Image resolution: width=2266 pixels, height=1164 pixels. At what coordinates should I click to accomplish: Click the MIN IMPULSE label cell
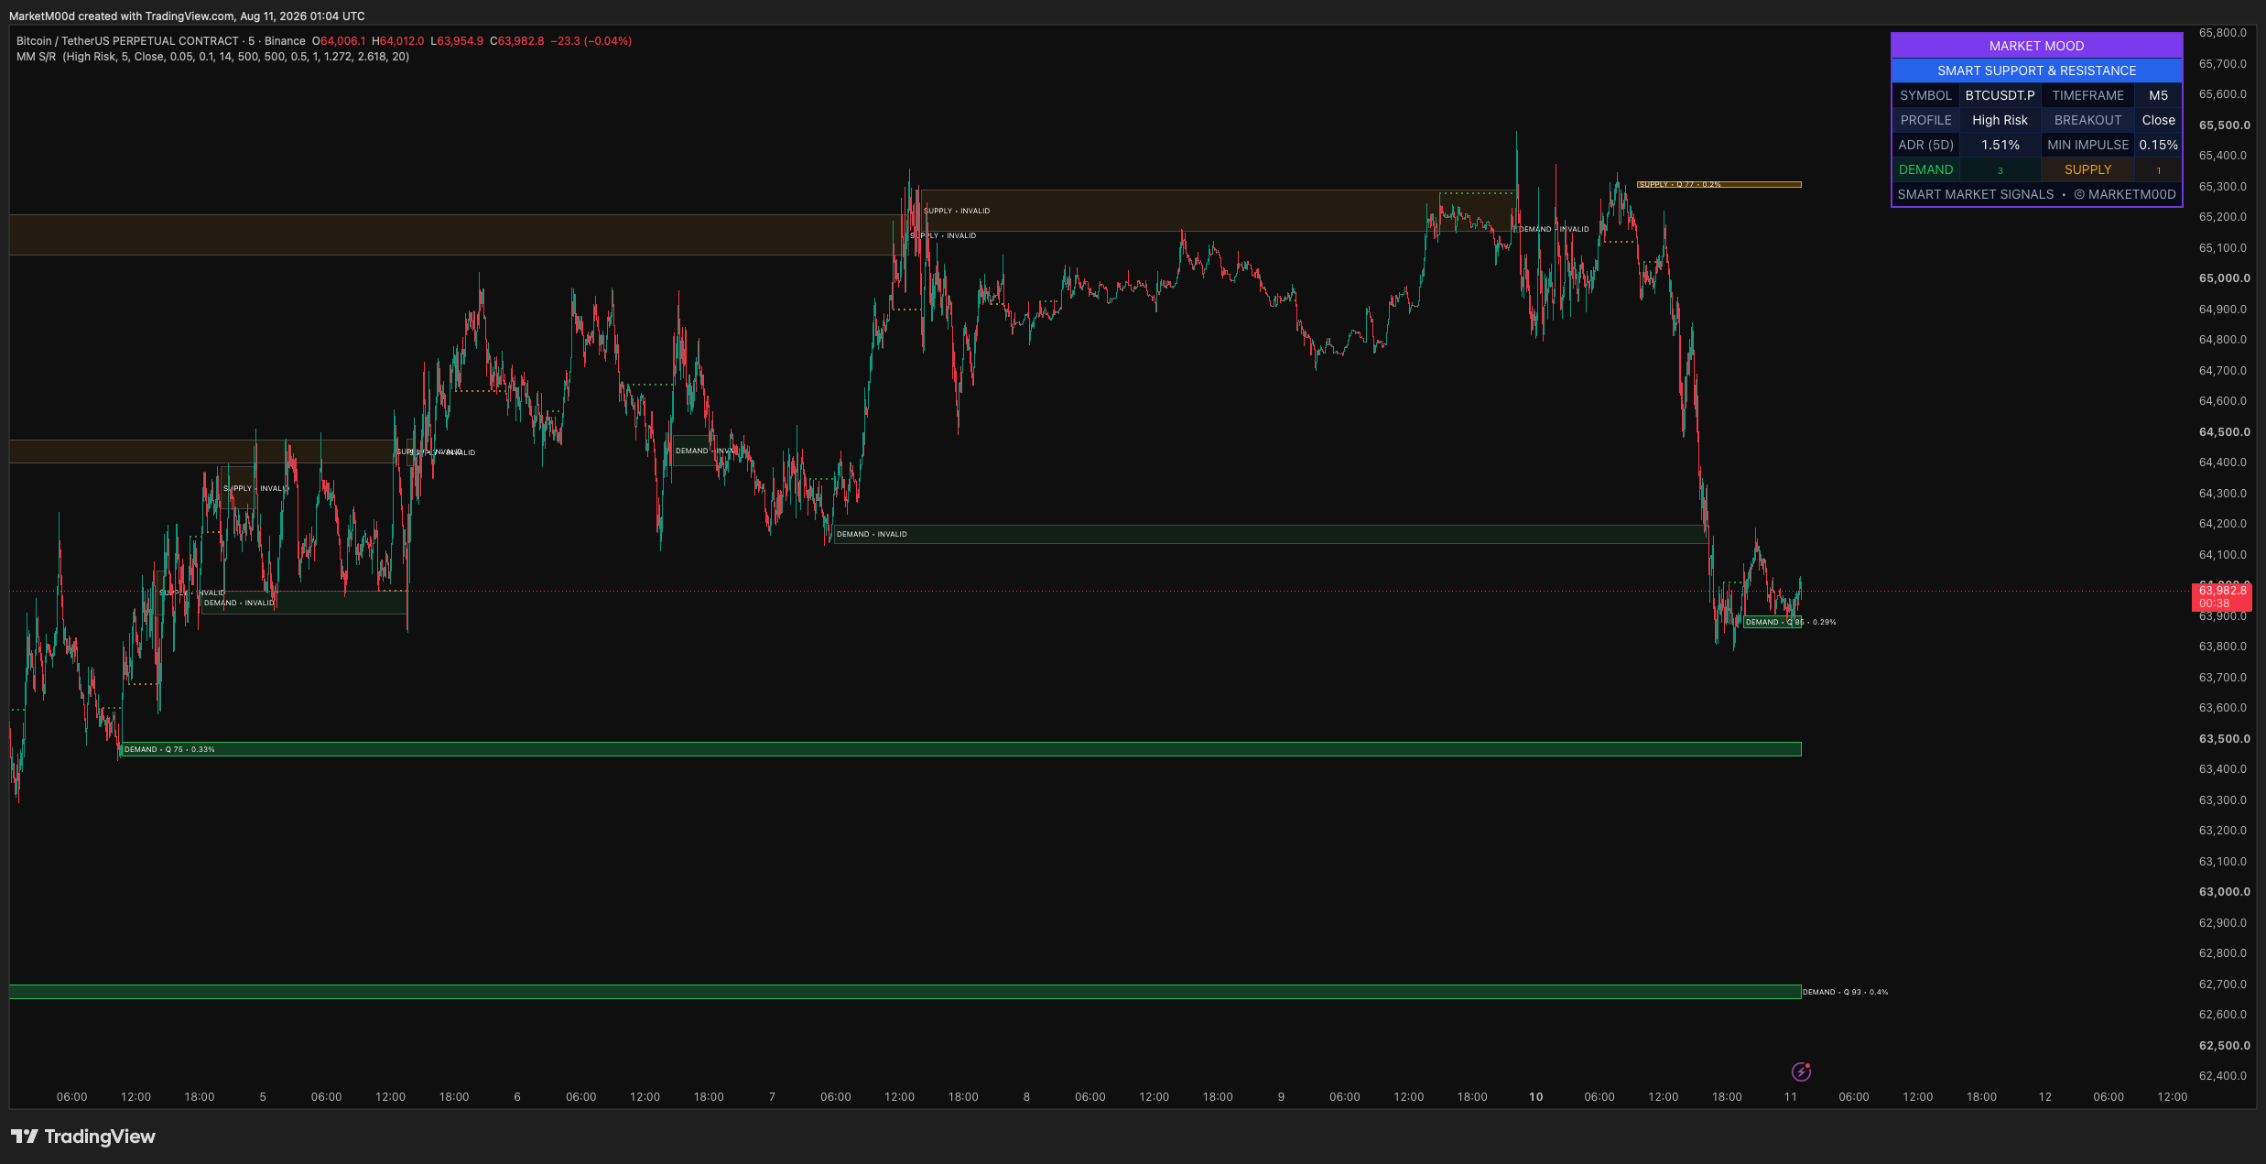[2088, 145]
